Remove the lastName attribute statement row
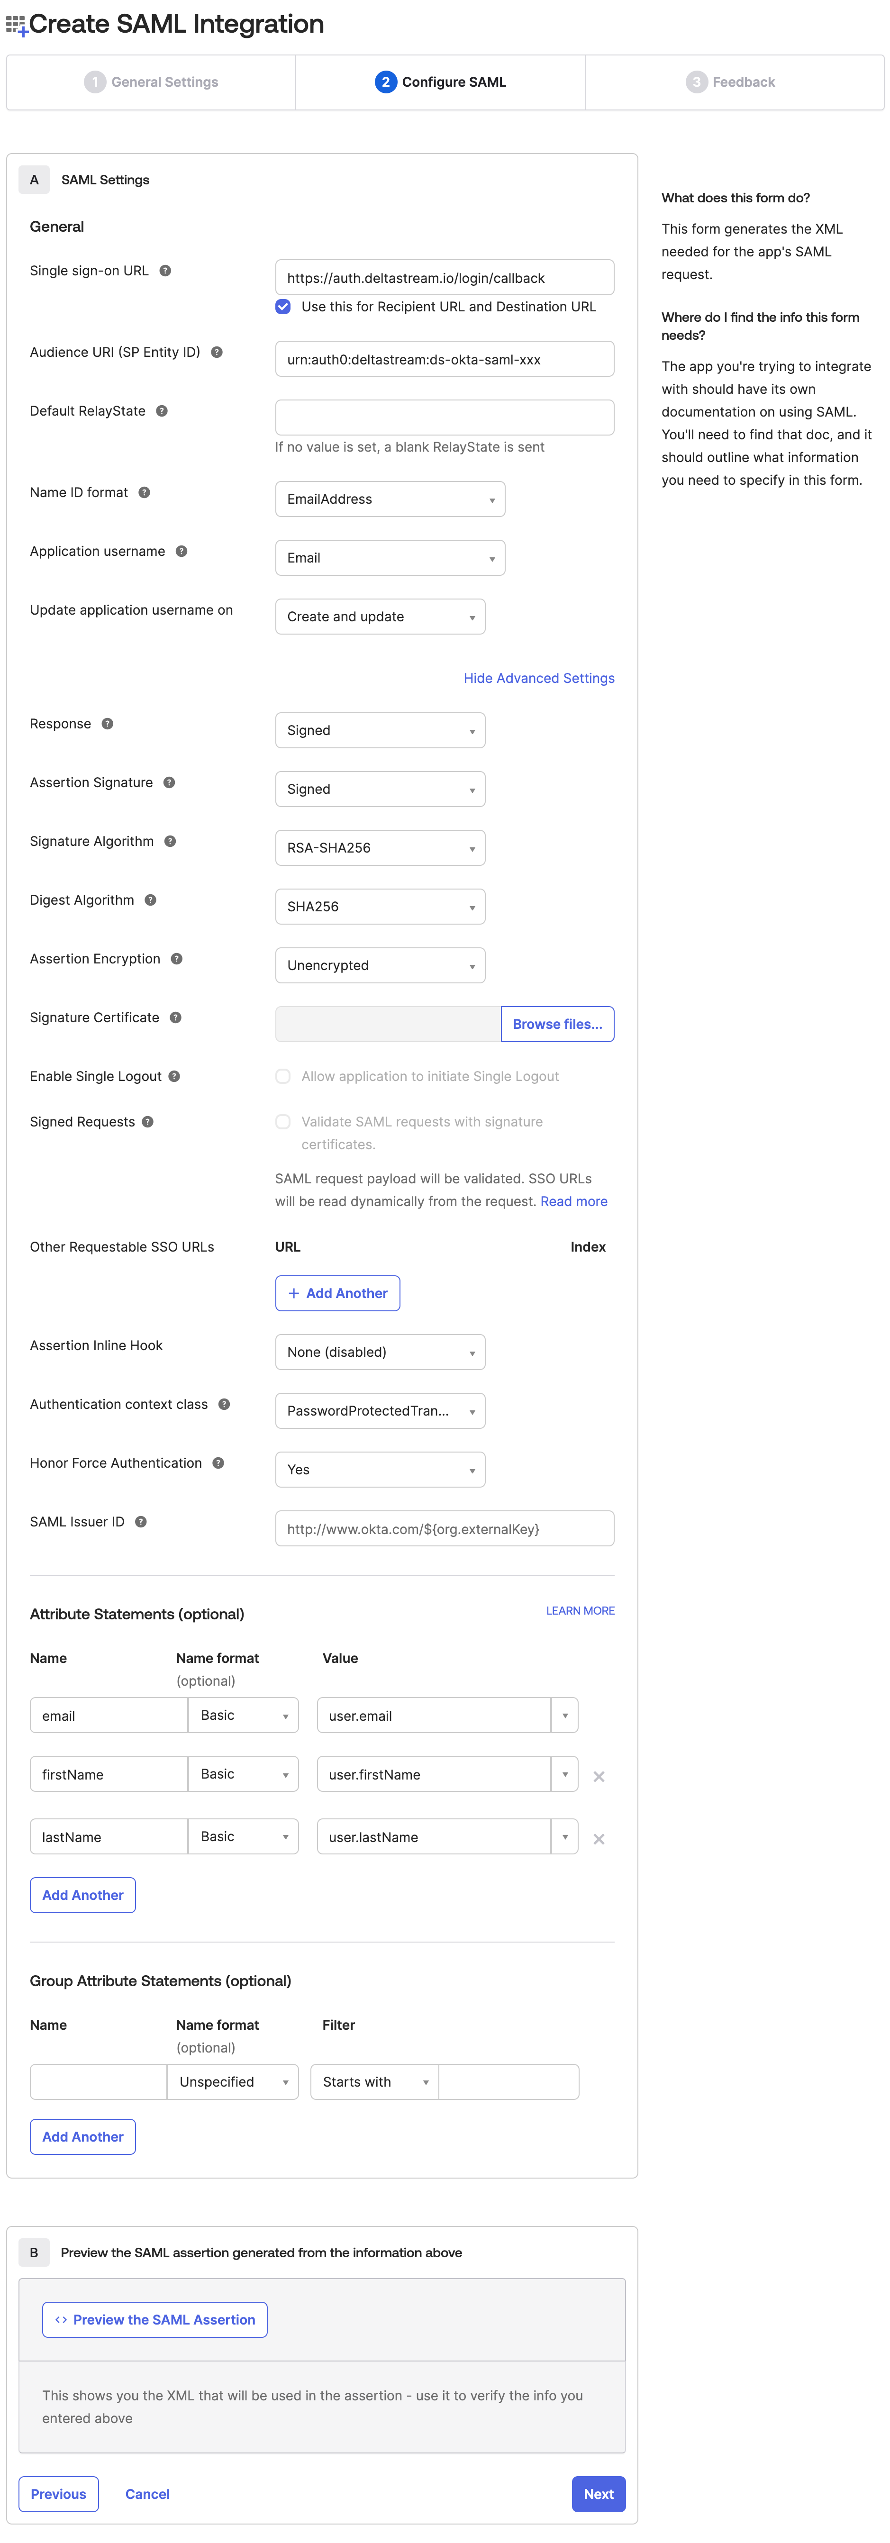Viewport: 890px width, 2543px height. tap(599, 1839)
